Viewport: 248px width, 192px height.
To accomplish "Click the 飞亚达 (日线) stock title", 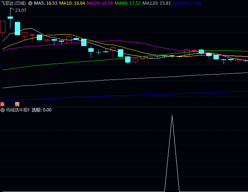I will point(14,3).
